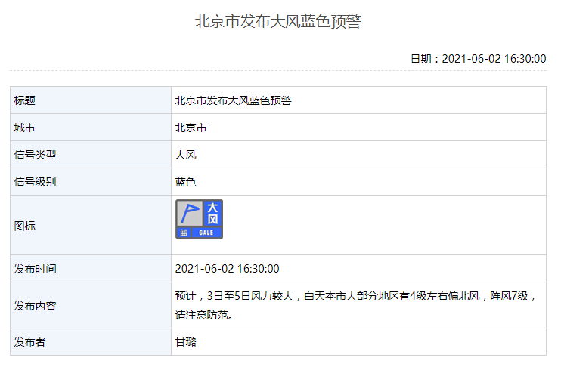Click the flag symbol inside the warning icon
Image resolution: width=564 pixels, height=379 pixels.
click(x=189, y=213)
